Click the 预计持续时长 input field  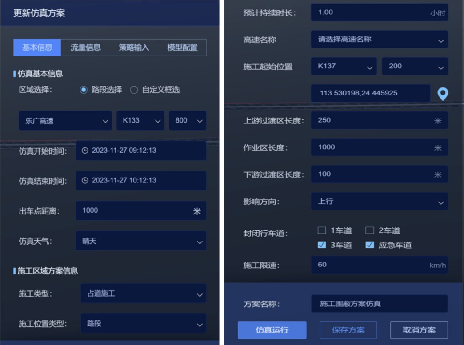click(380, 12)
